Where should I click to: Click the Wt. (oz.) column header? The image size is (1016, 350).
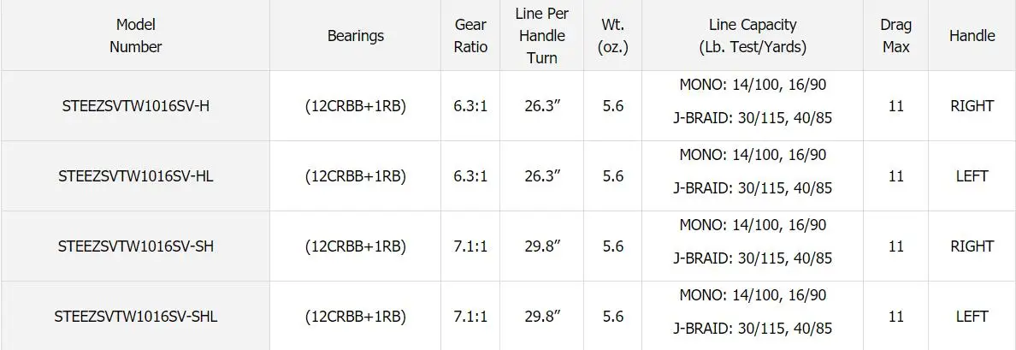pyautogui.click(x=612, y=36)
